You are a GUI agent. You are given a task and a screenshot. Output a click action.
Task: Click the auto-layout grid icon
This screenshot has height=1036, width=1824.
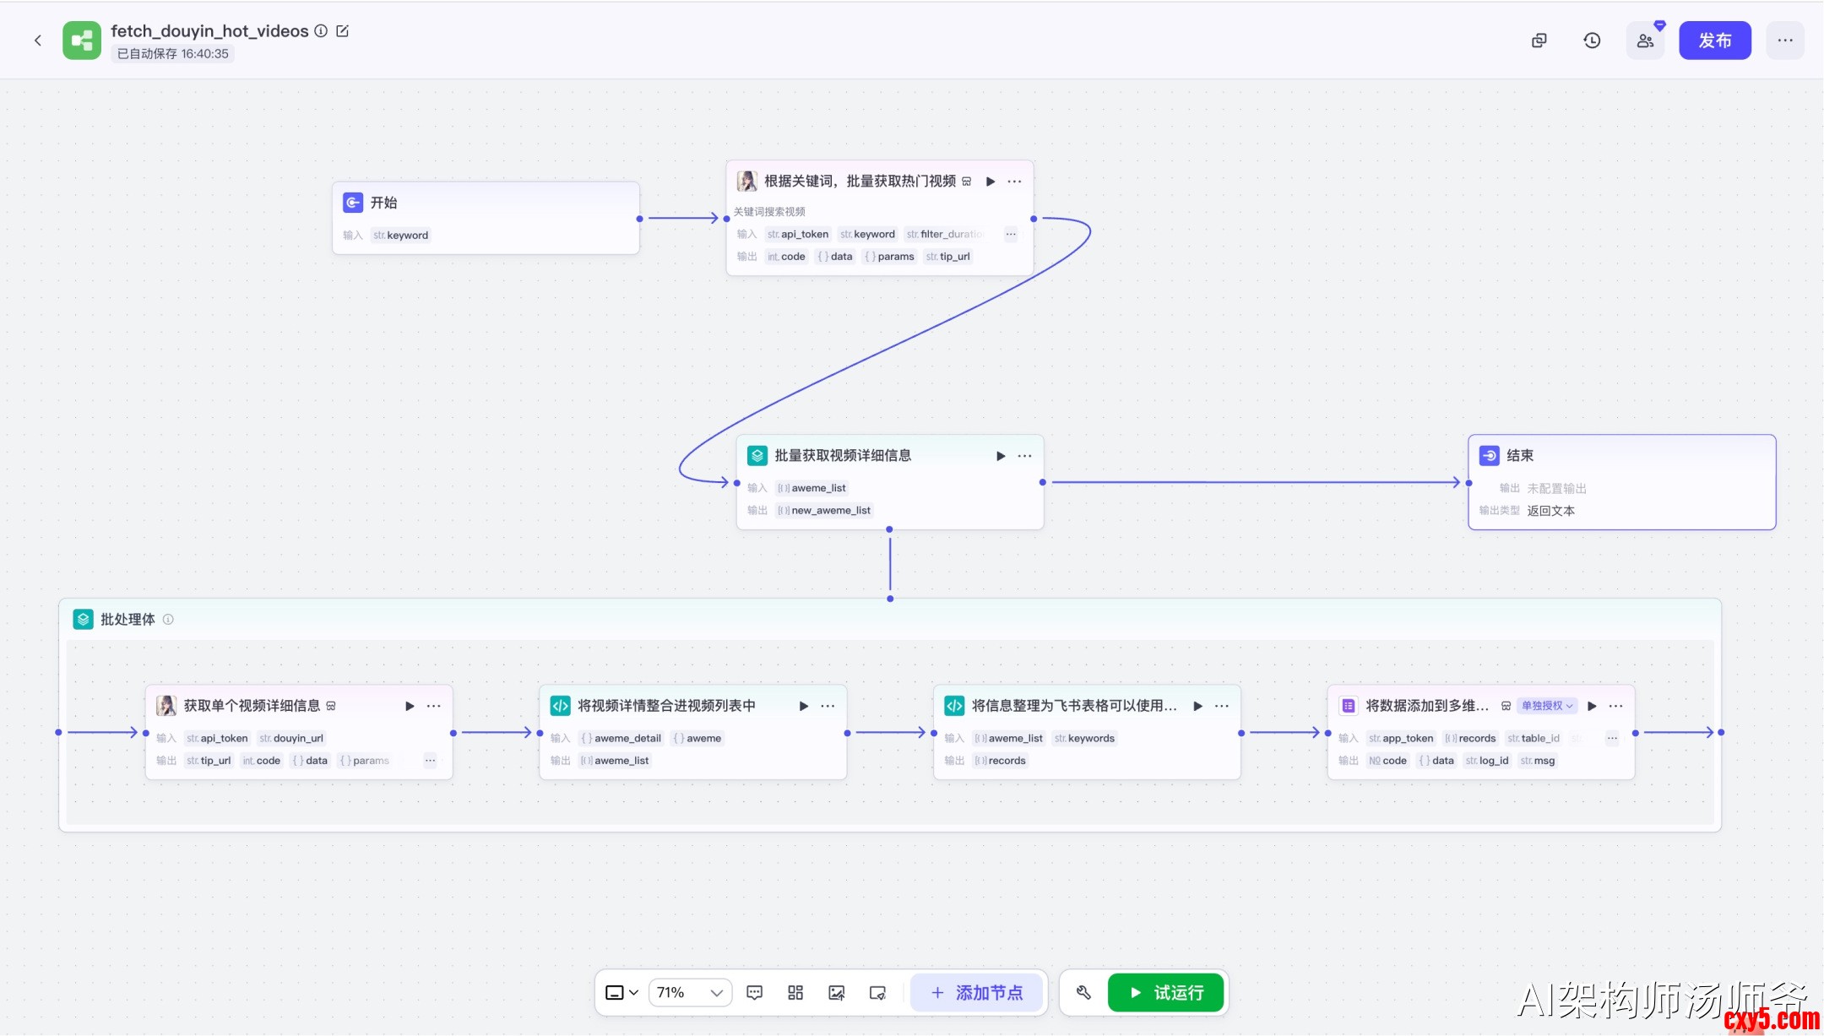[795, 993]
